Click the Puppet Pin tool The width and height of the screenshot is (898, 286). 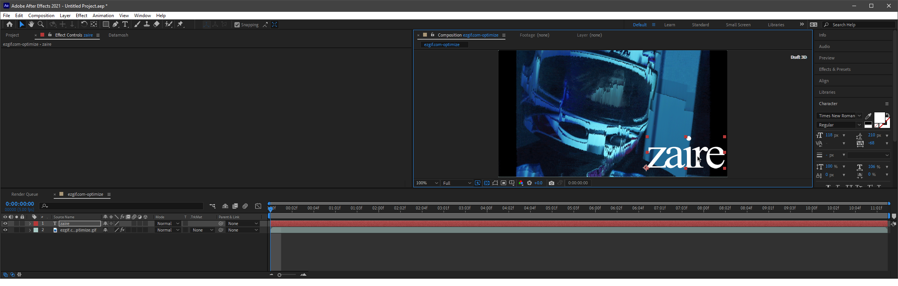pos(180,24)
